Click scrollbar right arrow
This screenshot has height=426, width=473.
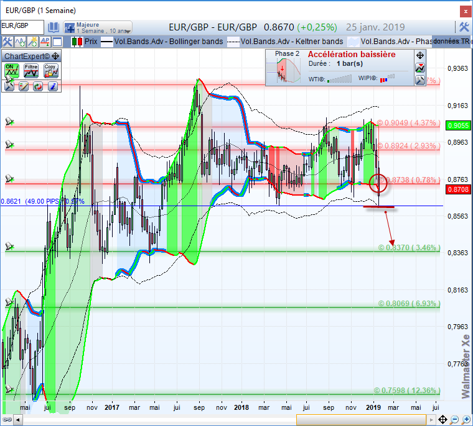[432, 419]
